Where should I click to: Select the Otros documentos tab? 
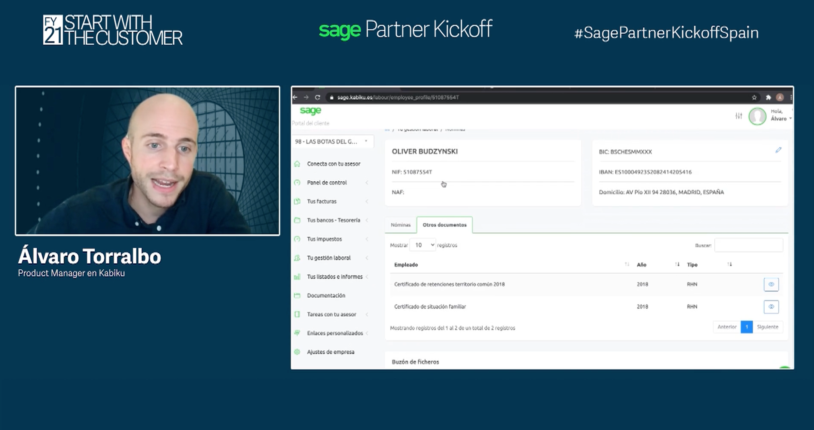tap(445, 225)
